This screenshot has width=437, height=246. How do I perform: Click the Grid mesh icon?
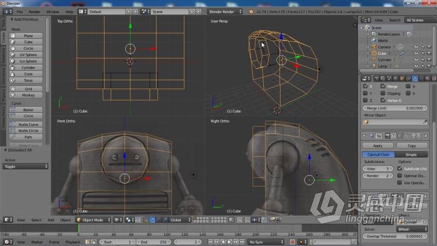[x=13, y=89]
